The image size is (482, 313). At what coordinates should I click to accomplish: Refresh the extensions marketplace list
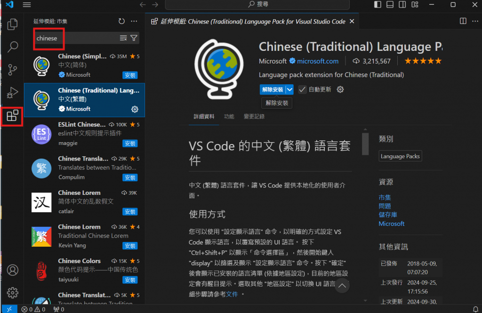coord(122,21)
